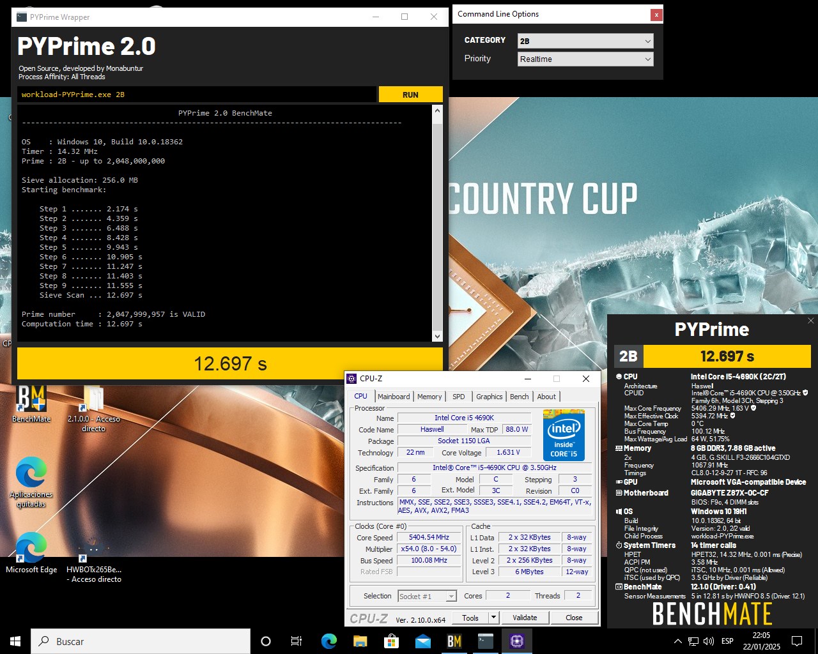Open the Socket #1 selection dropdown

point(427,596)
